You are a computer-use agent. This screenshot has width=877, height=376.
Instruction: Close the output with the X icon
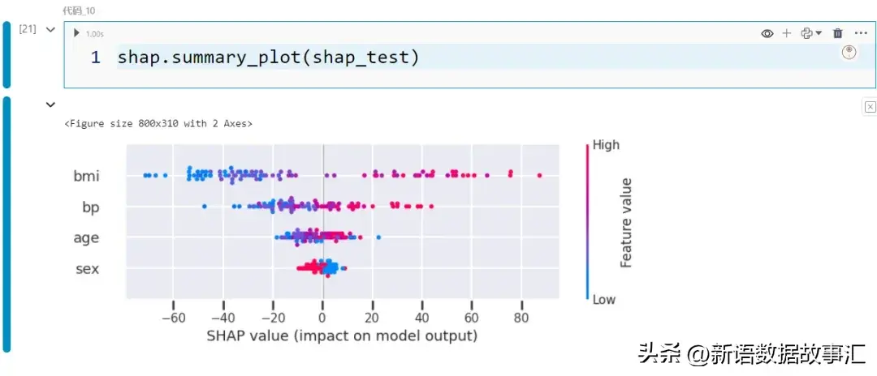point(870,106)
